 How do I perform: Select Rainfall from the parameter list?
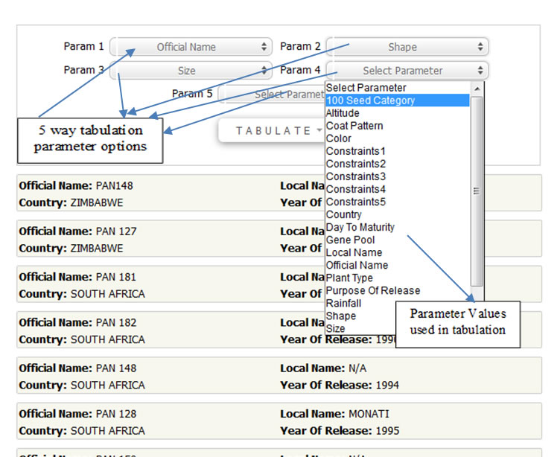[x=343, y=303]
